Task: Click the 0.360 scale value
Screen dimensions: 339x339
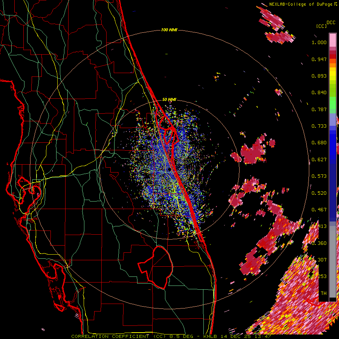Action: pos(319,243)
